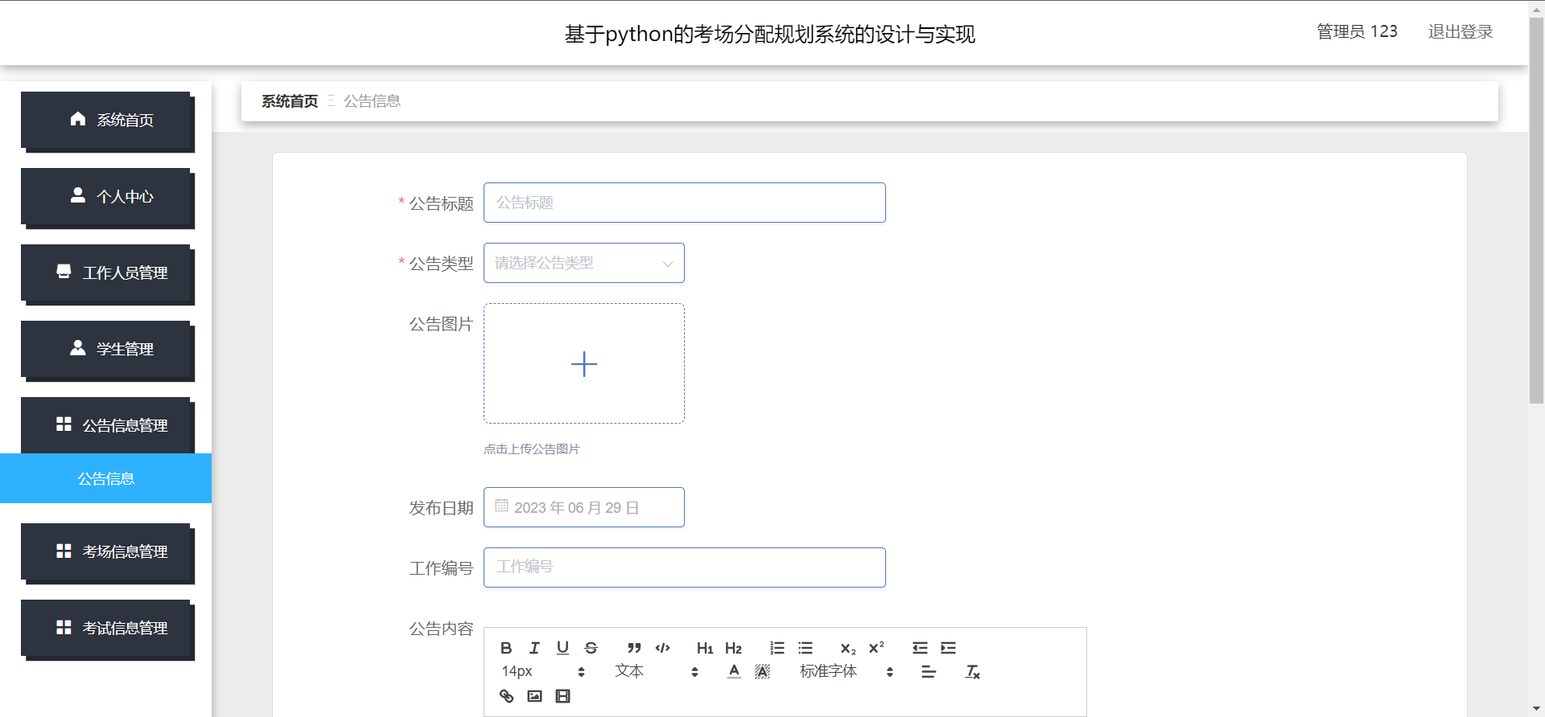Click the 公告信息 breadcrumb text
This screenshot has width=1545, height=717.
click(x=373, y=101)
